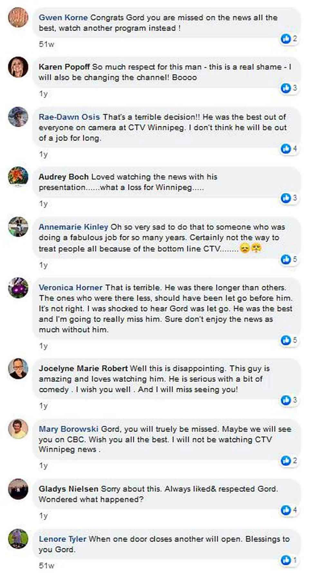Viewport: 322px width, 574px height.
Task: Click the like icon on Lenore Tyler's comment
Action: pos(286,560)
